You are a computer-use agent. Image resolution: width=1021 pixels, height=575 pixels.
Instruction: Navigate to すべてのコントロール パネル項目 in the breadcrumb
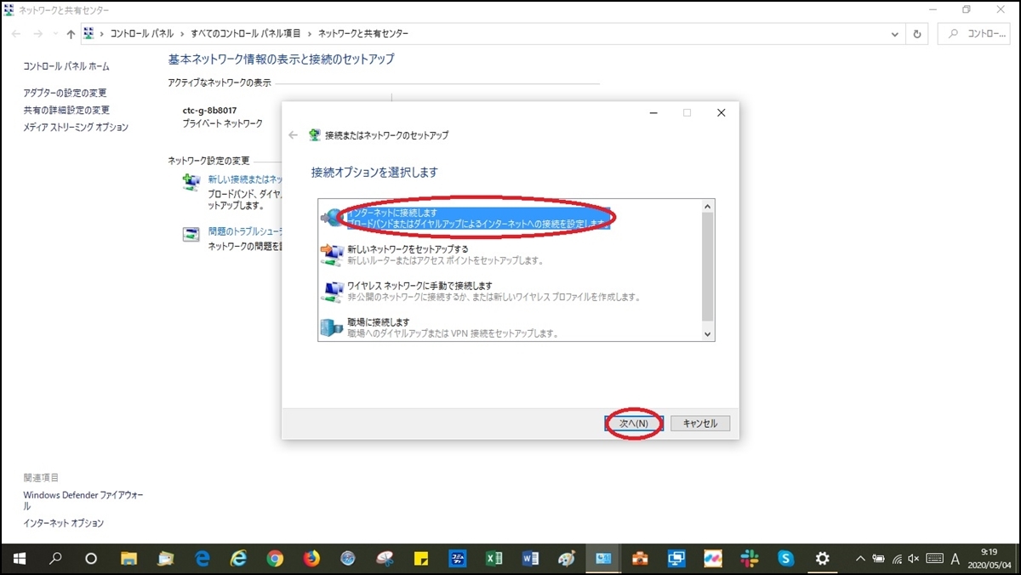pos(247,33)
